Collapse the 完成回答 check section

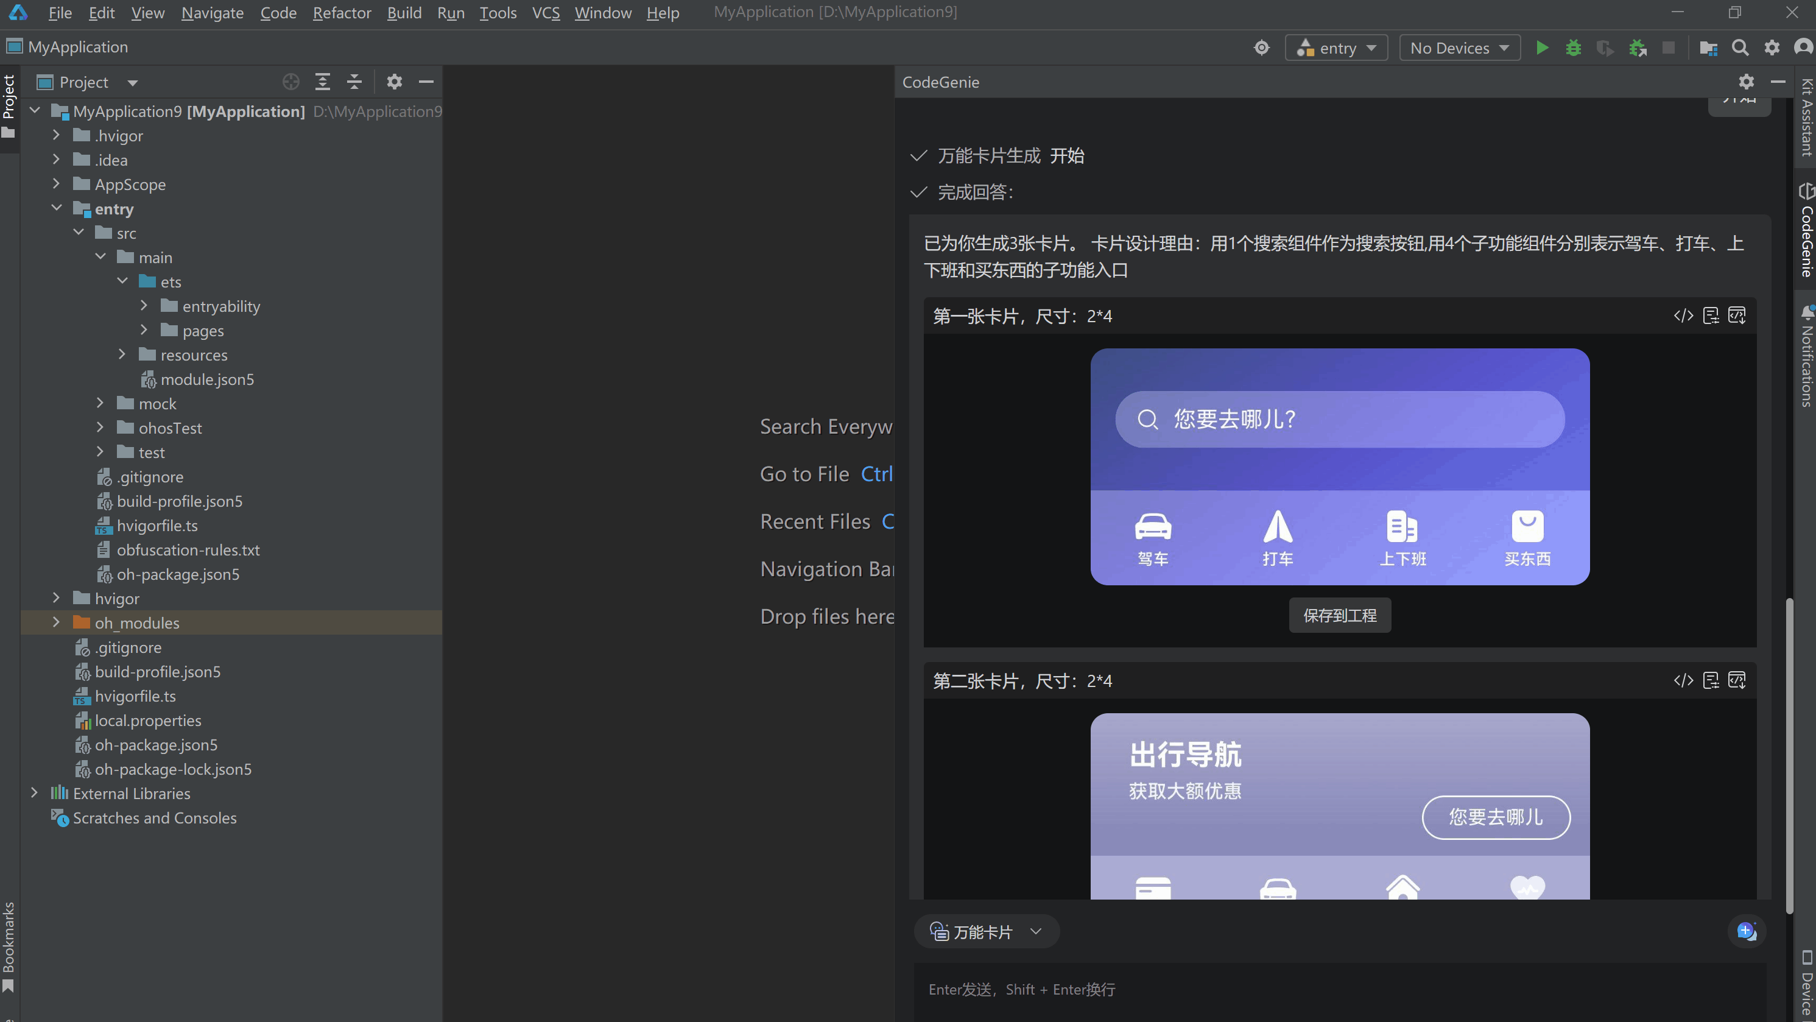pyautogui.click(x=918, y=192)
